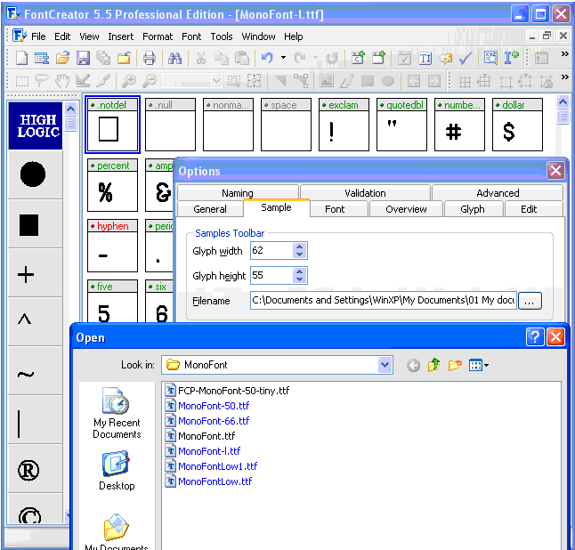Switch to the General tab
Screen dimensions: 575x550
tap(210, 209)
